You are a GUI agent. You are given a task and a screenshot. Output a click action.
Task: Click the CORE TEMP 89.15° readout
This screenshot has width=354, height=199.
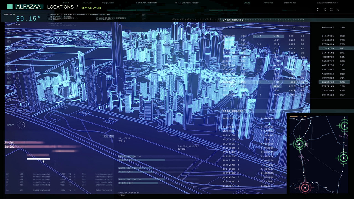click(x=28, y=19)
